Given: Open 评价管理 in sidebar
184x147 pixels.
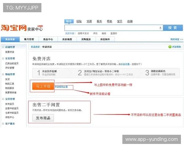Looking at the screenshot, I should (10, 68).
